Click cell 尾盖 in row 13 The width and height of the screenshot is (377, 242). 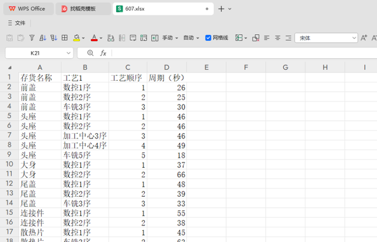pos(40,194)
